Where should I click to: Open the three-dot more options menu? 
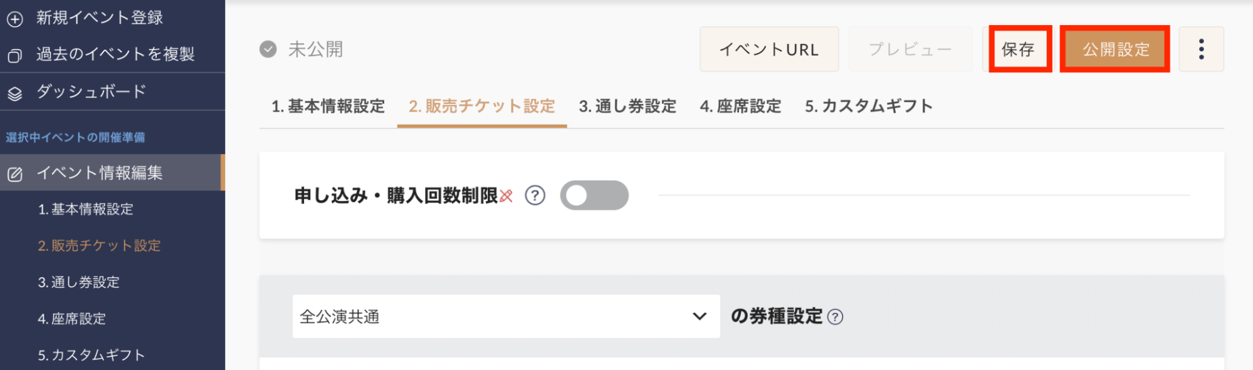1201,49
